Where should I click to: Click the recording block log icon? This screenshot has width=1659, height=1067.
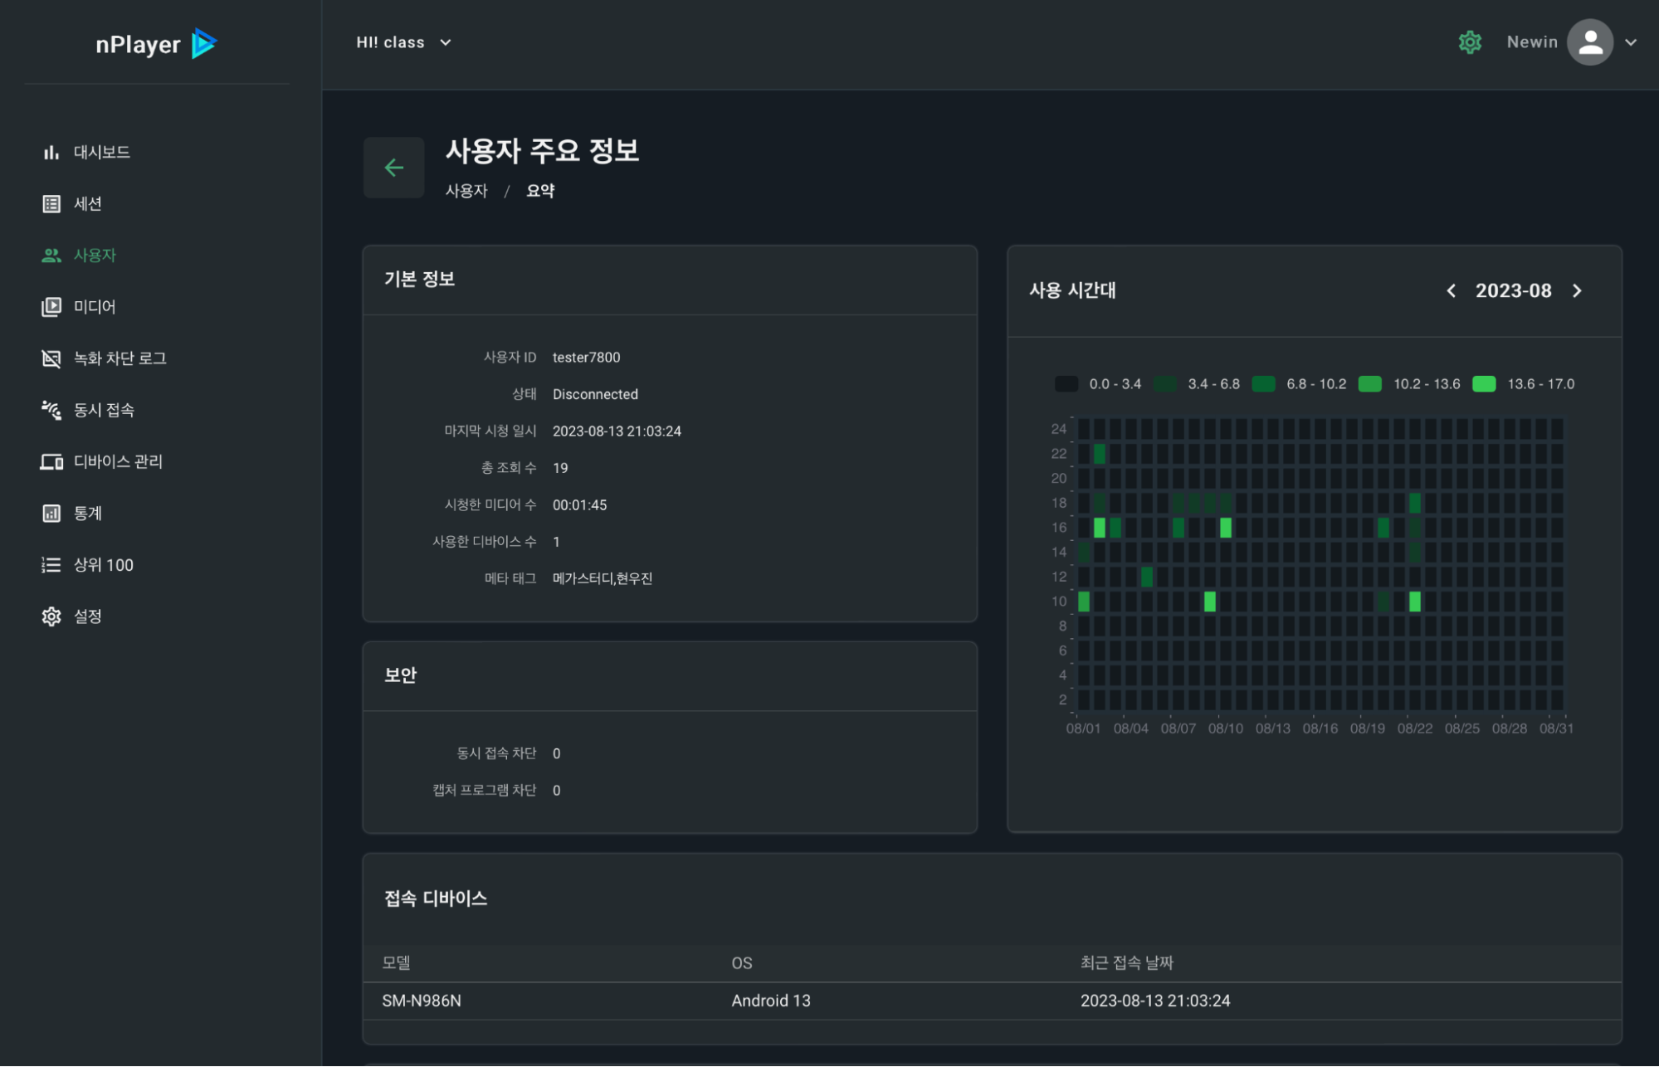coord(51,358)
